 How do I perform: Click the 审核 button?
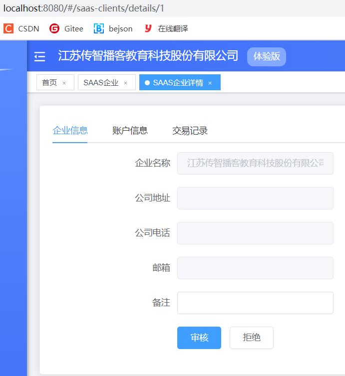point(199,338)
